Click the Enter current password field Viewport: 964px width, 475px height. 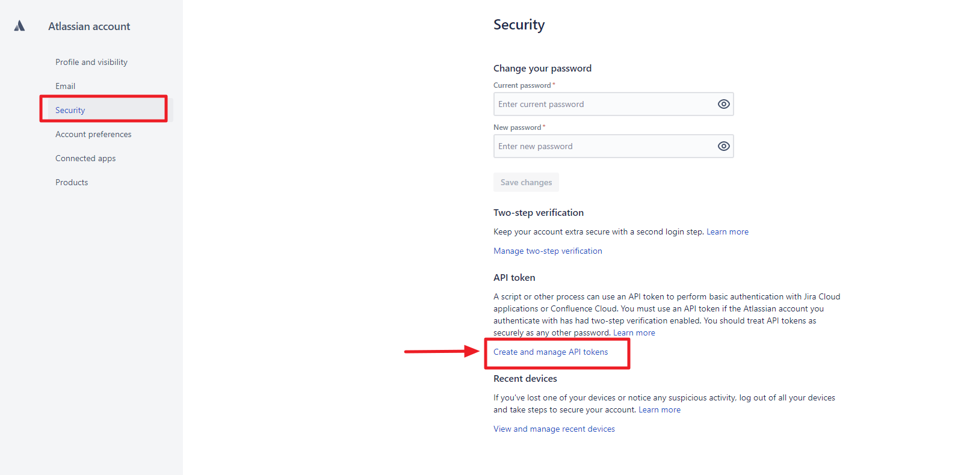(x=602, y=104)
